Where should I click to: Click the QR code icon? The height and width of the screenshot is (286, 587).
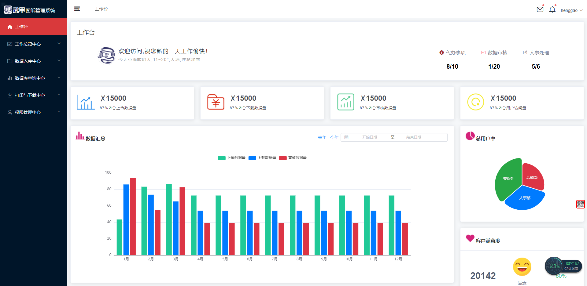pos(580,204)
